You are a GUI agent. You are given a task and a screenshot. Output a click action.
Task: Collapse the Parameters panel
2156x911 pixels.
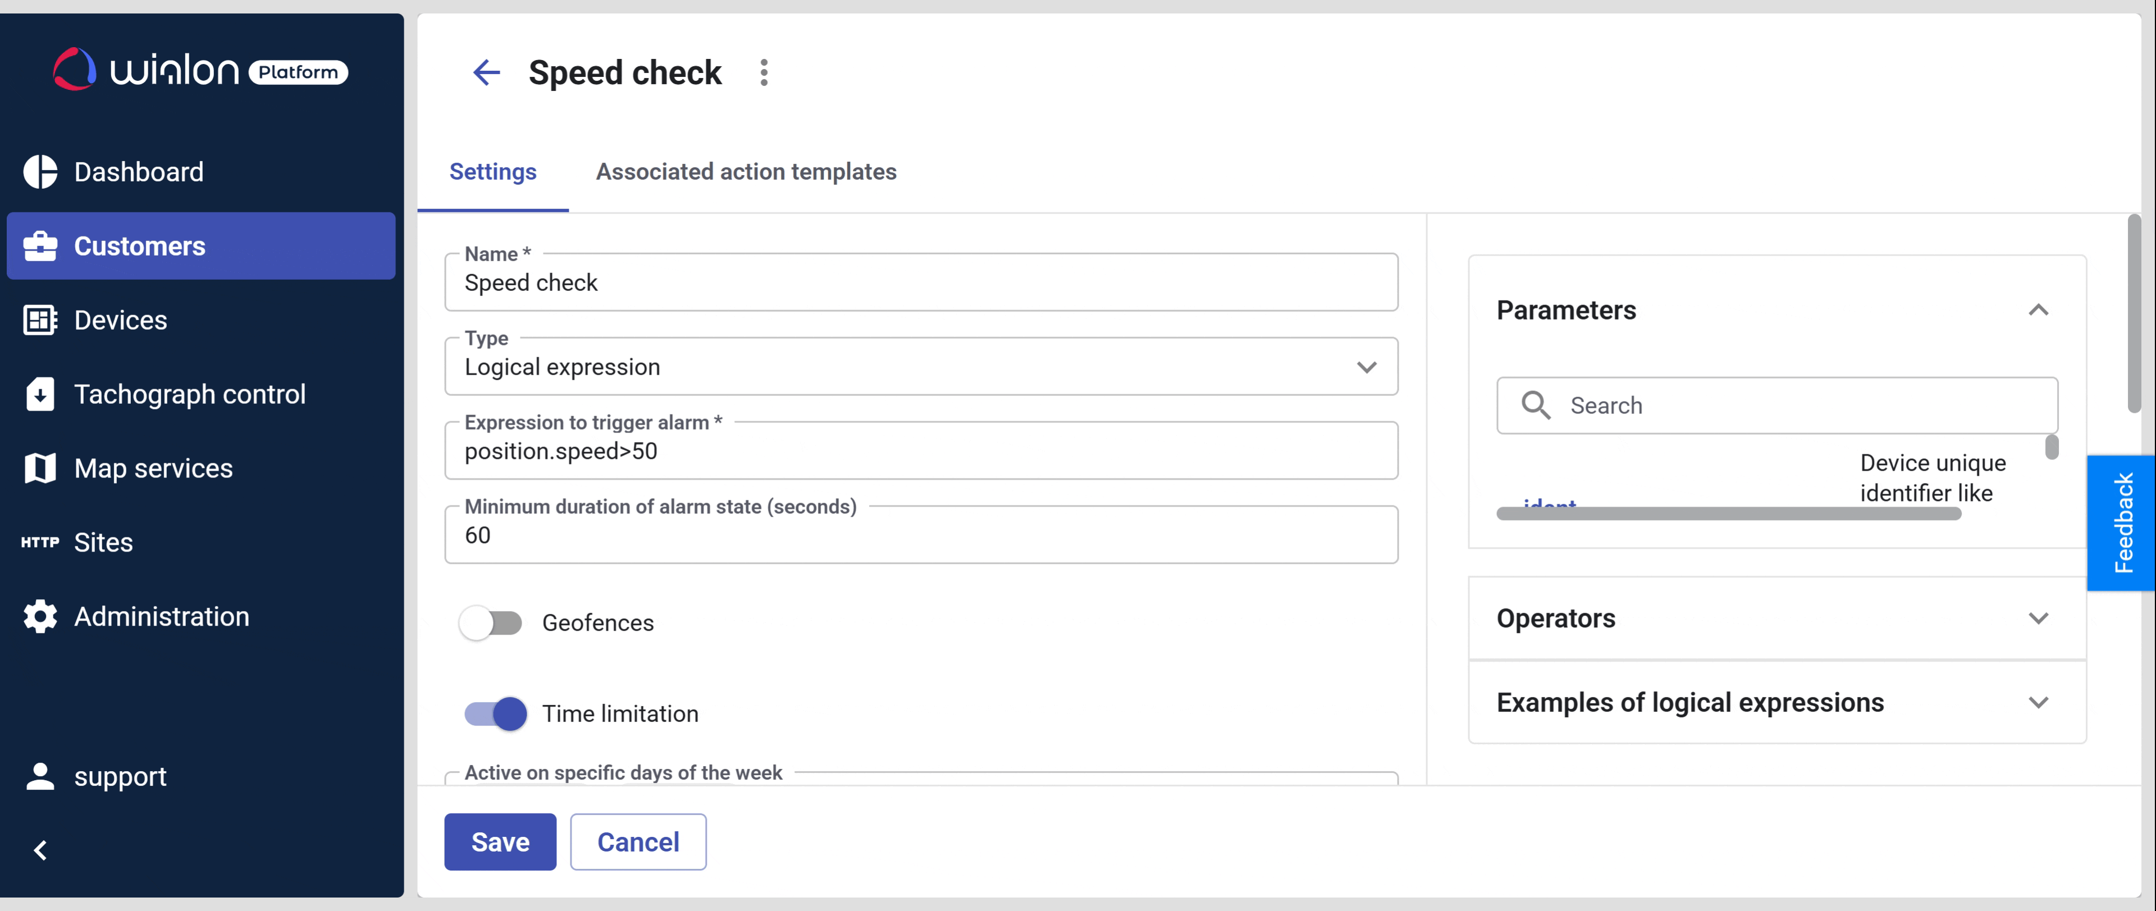(2039, 310)
